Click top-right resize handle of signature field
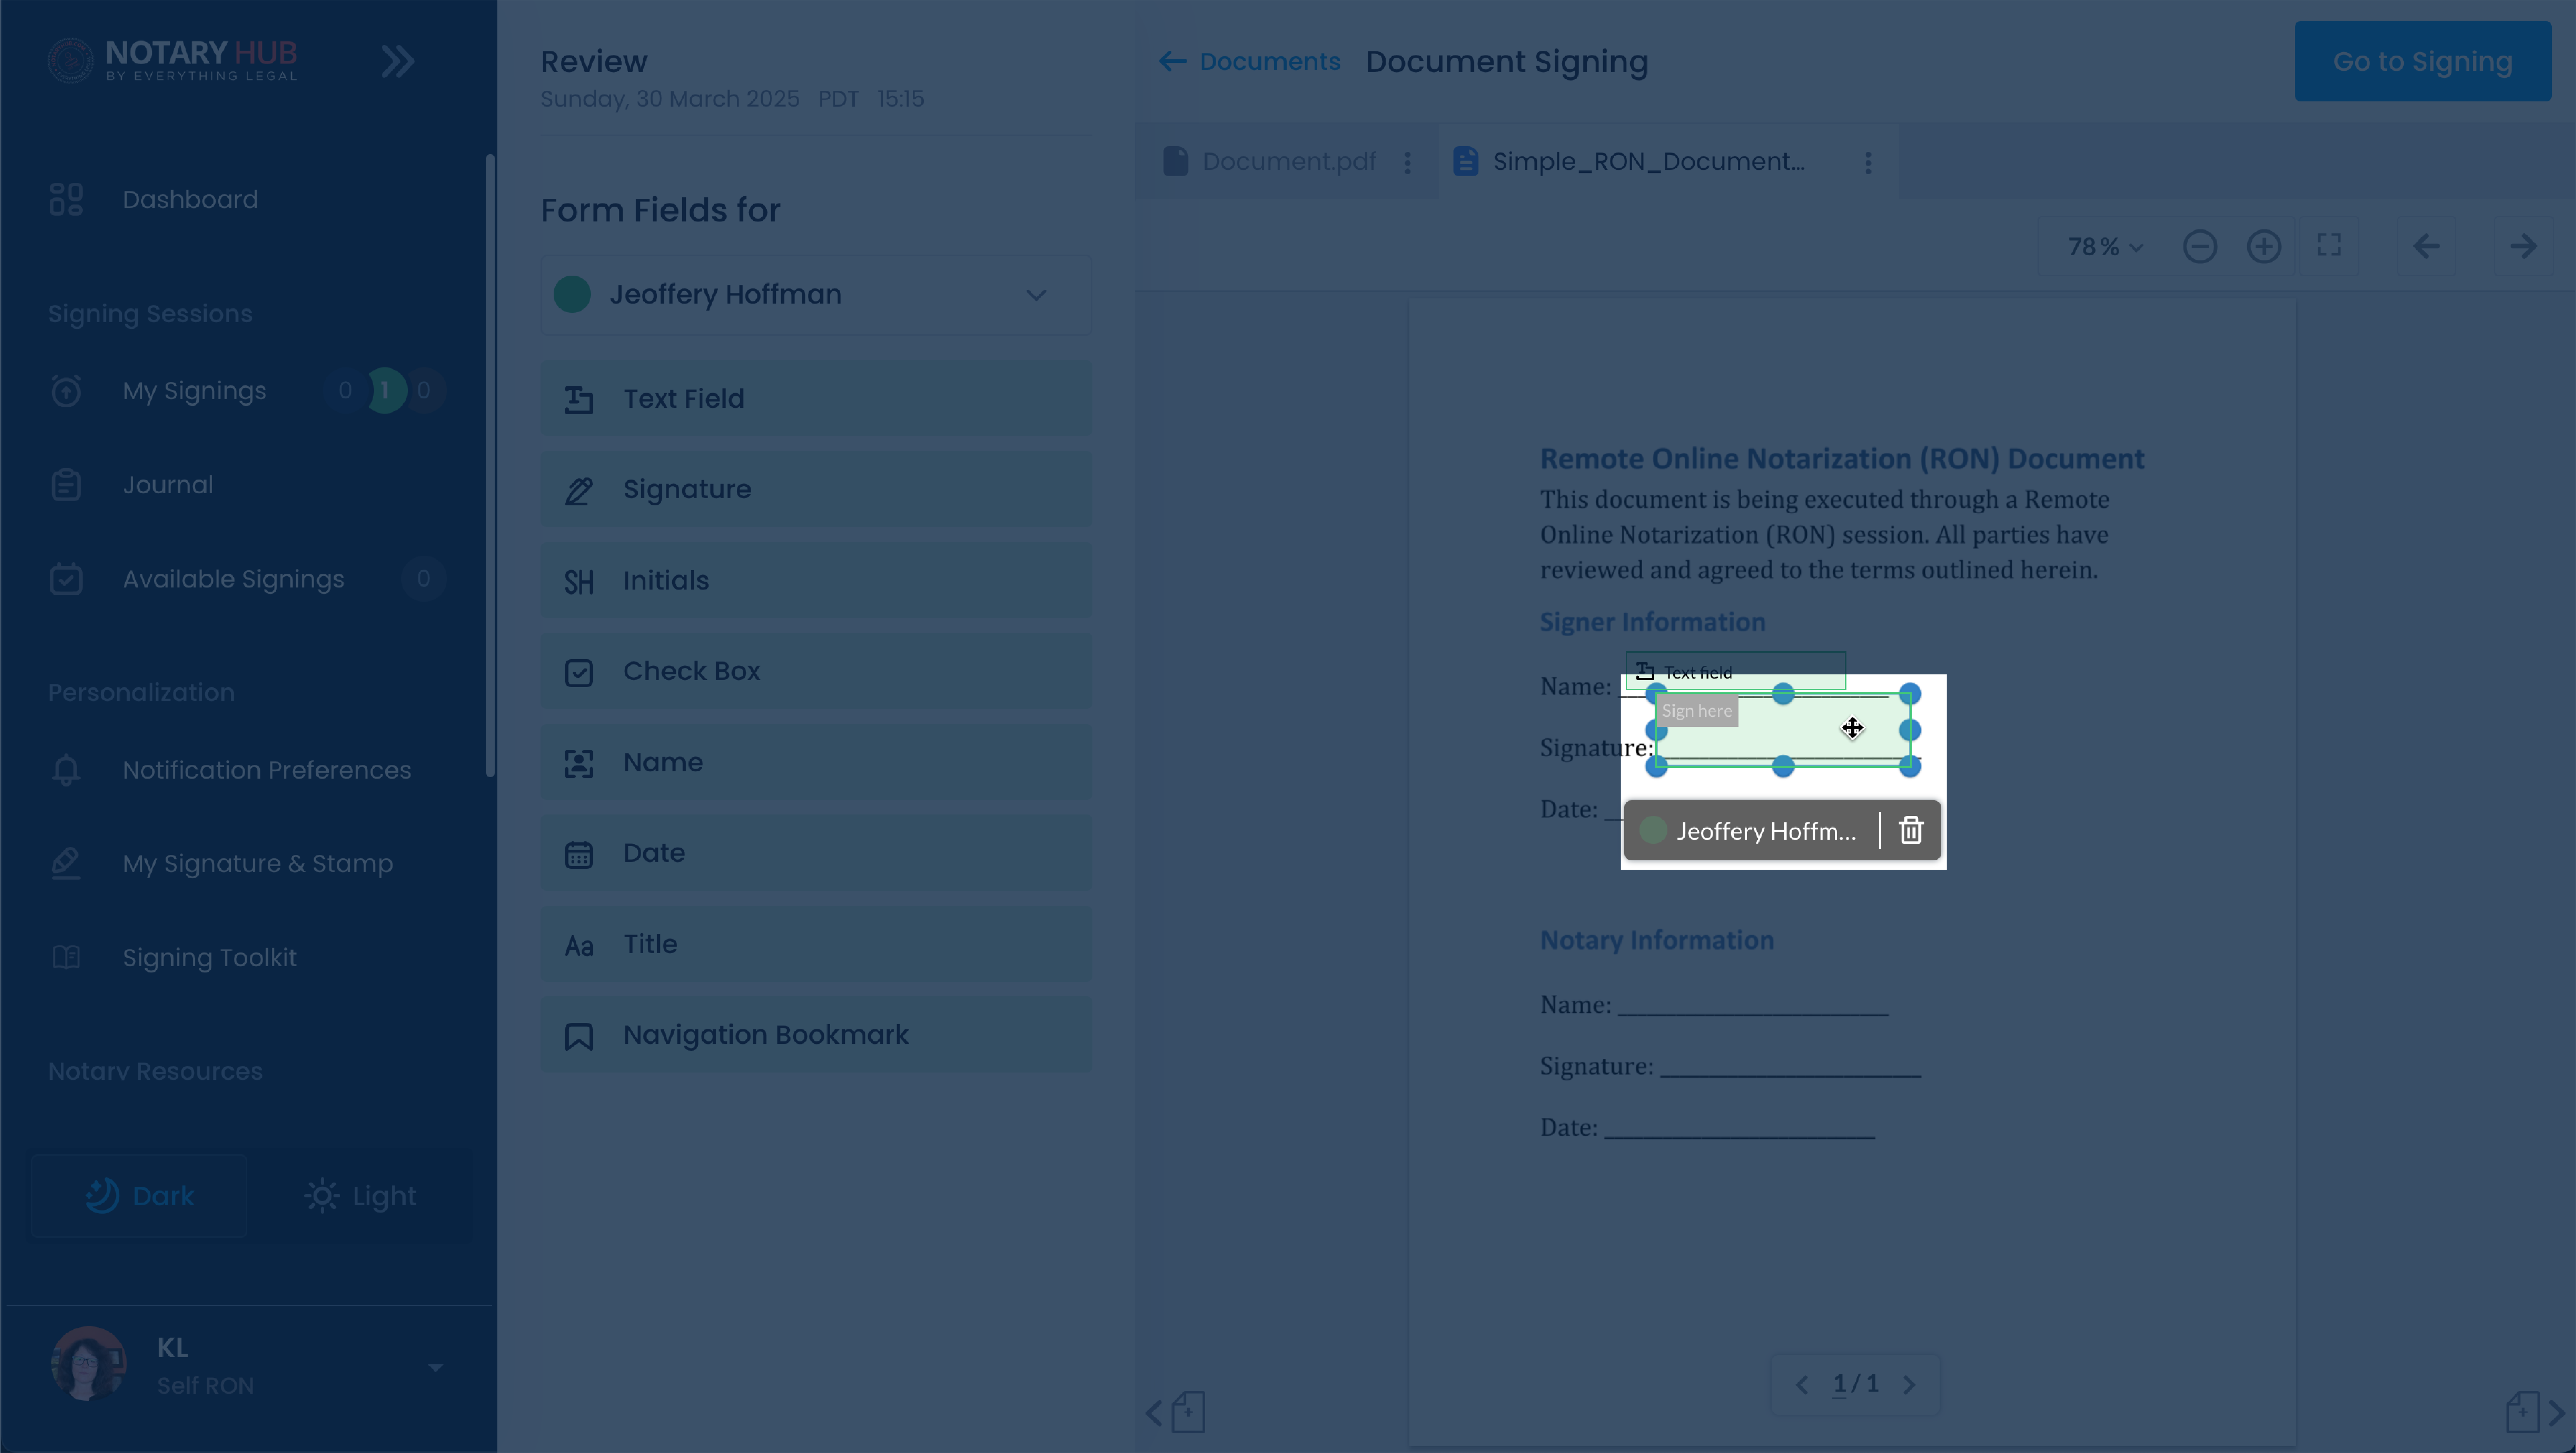2576x1453 pixels. pyautogui.click(x=1910, y=694)
